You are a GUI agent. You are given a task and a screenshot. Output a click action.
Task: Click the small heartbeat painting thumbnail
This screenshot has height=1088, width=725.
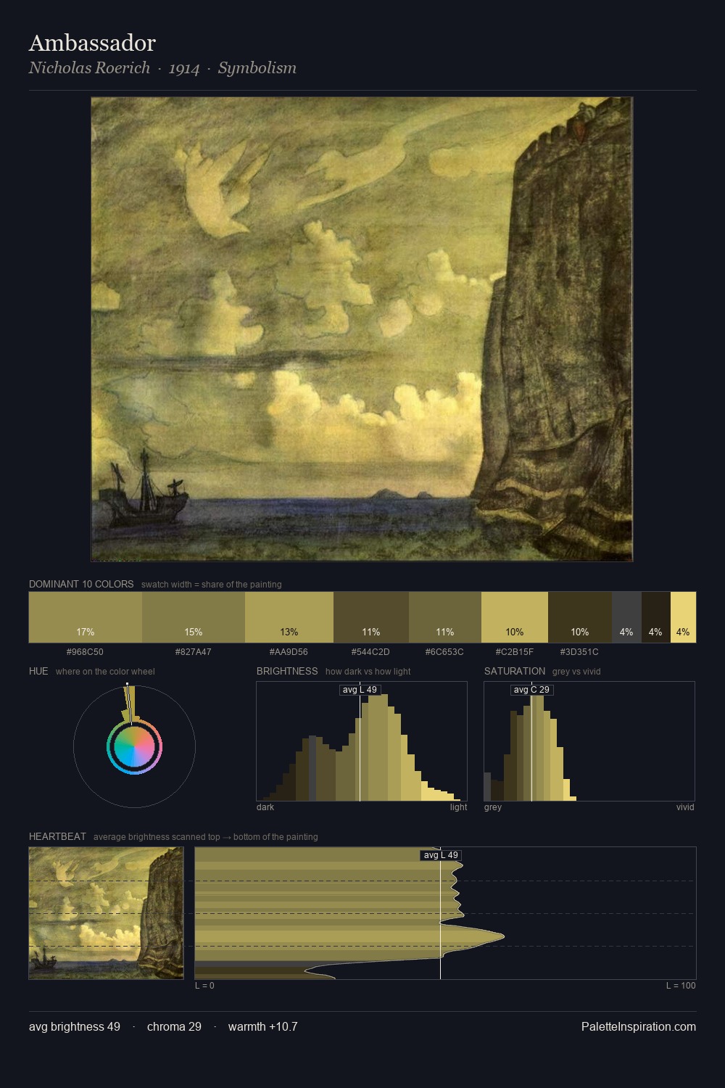(106, 913)
